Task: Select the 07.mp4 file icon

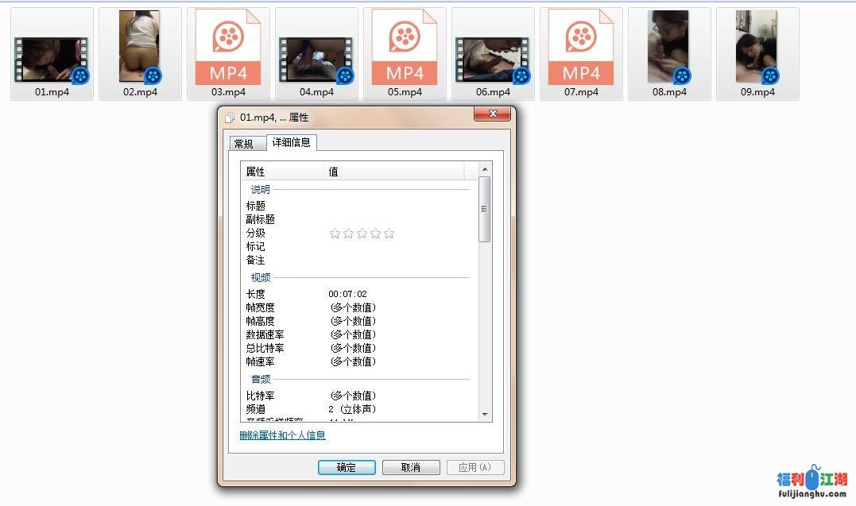Action: (x=581, y=48)
